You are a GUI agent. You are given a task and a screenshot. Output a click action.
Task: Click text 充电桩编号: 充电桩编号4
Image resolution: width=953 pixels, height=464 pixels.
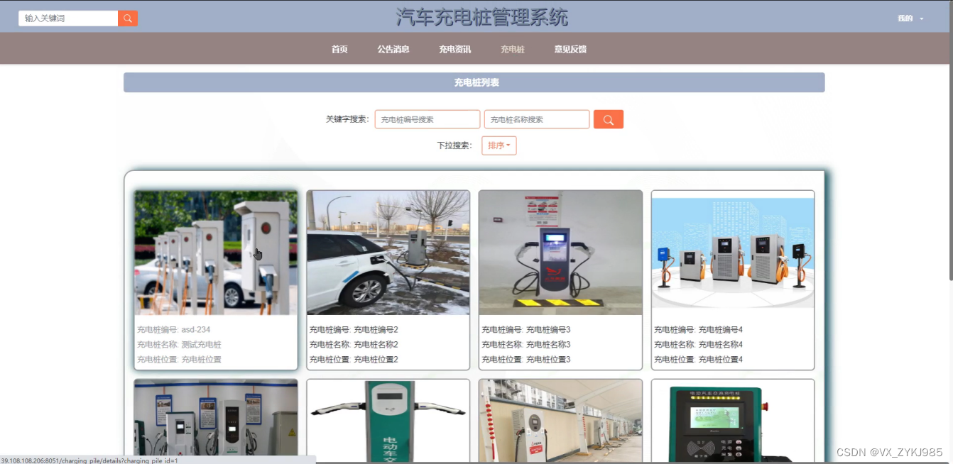698,330
